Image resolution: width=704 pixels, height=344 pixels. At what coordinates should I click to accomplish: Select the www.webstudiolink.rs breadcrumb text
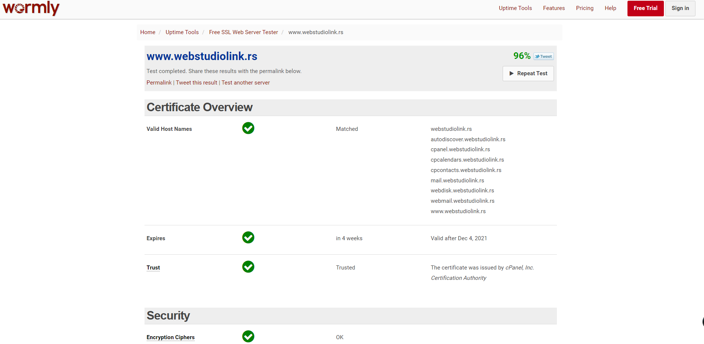tap(316, 32)
